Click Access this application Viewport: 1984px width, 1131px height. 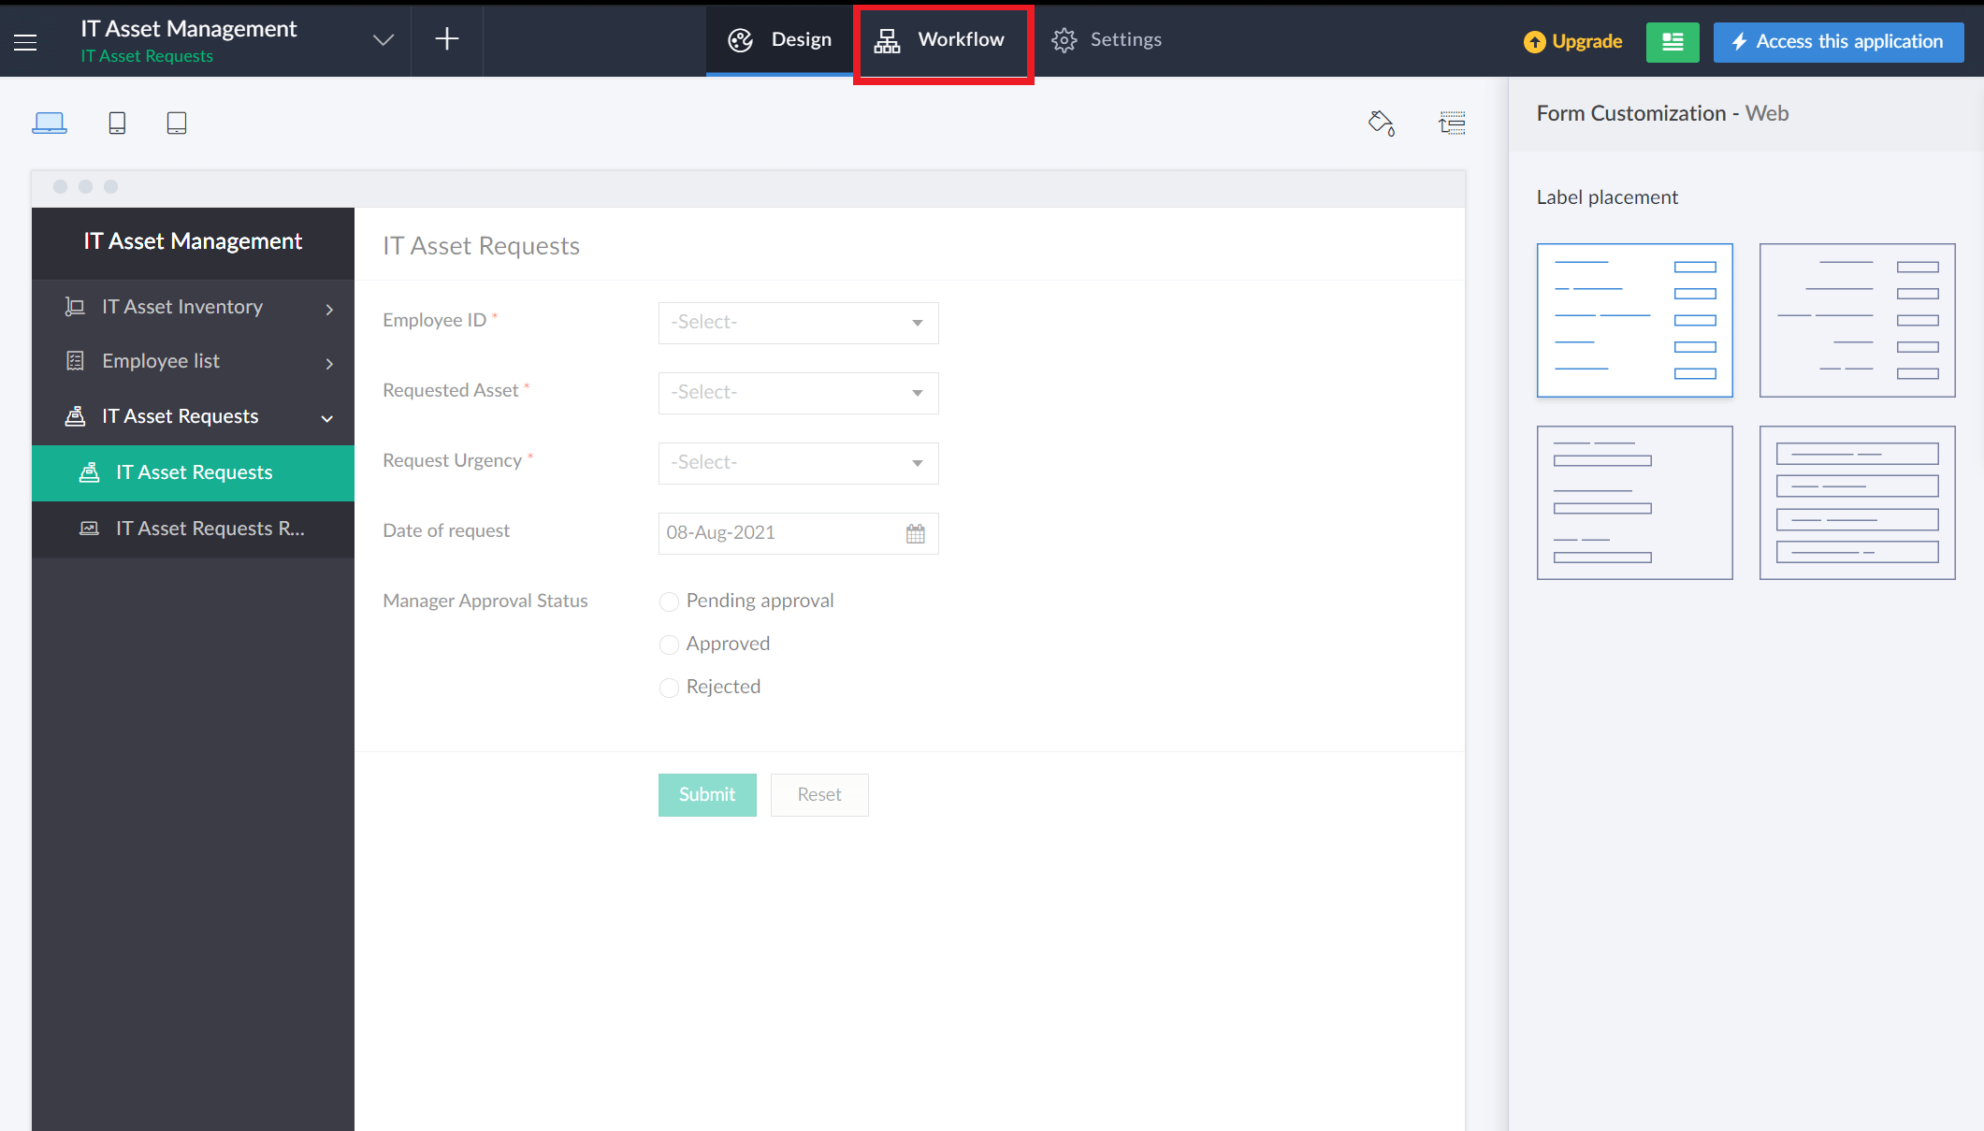[1837, 41]
